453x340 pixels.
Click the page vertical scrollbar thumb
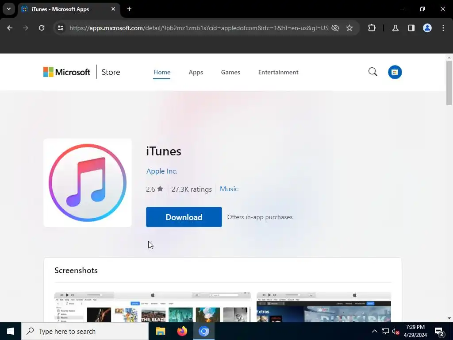pyautogui.click(x=449, y=83)
